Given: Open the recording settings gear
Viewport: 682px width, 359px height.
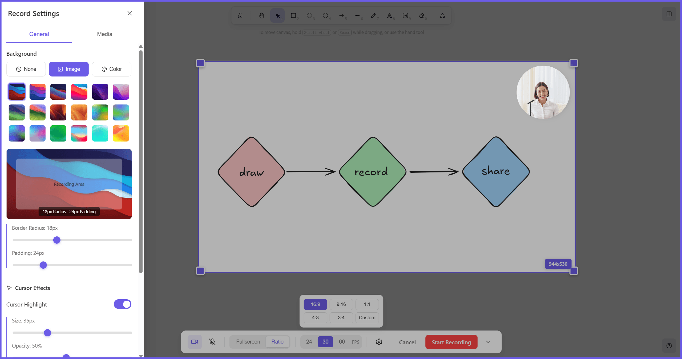Looking at the screenshot, I should click(x=379, y=342).
